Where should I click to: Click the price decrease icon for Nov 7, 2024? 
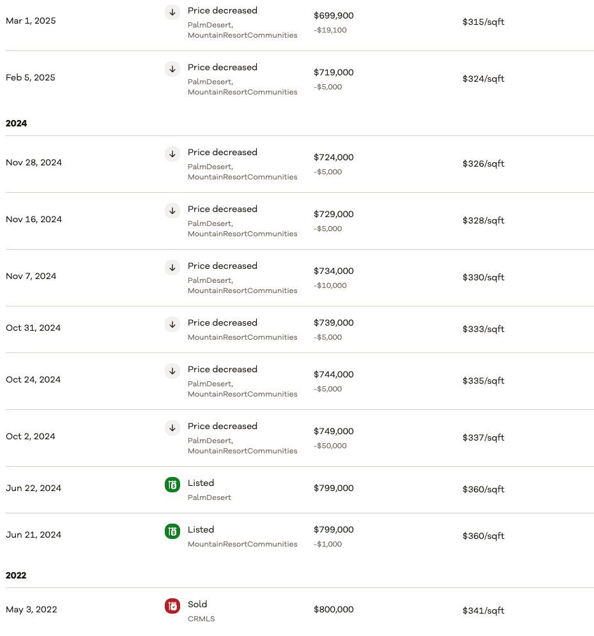point(172,268)
